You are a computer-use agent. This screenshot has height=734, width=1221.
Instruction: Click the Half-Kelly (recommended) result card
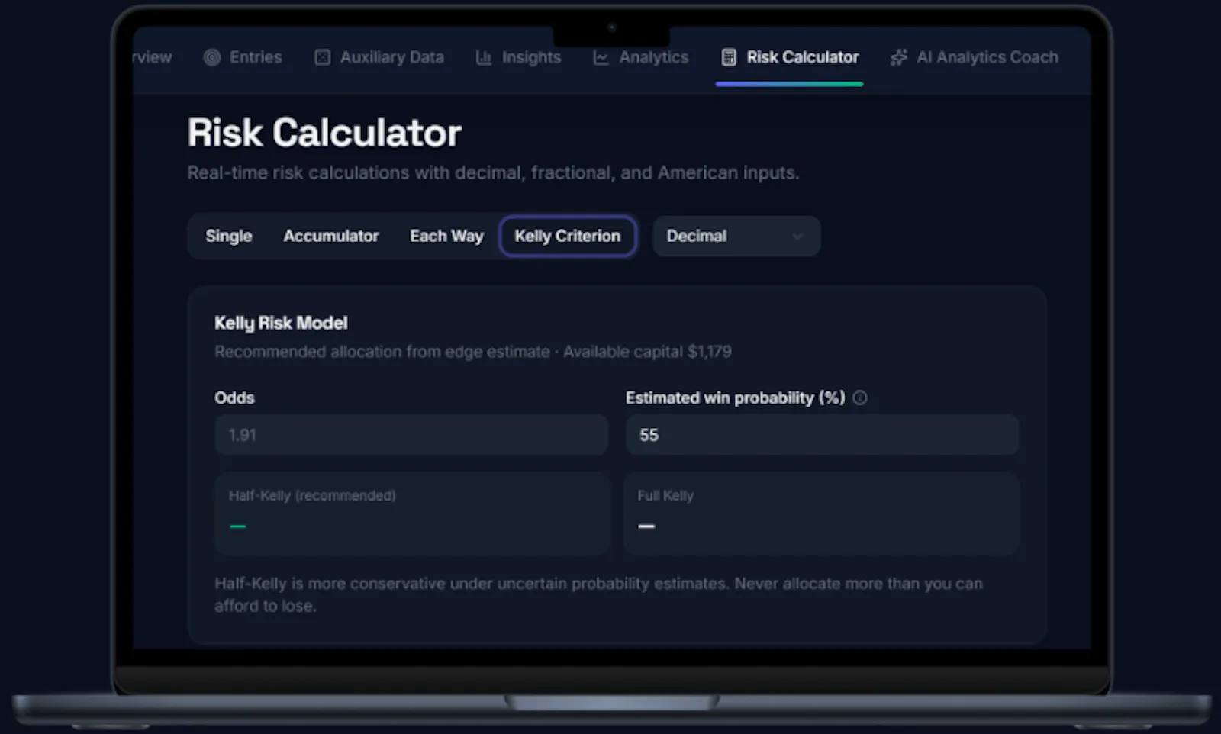click(x=412, y=513)
